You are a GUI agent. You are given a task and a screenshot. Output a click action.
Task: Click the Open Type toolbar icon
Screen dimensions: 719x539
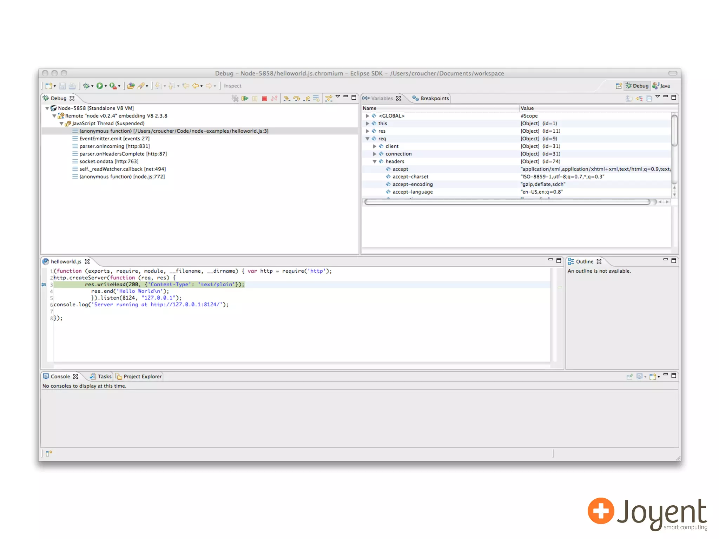coord(131,86)
